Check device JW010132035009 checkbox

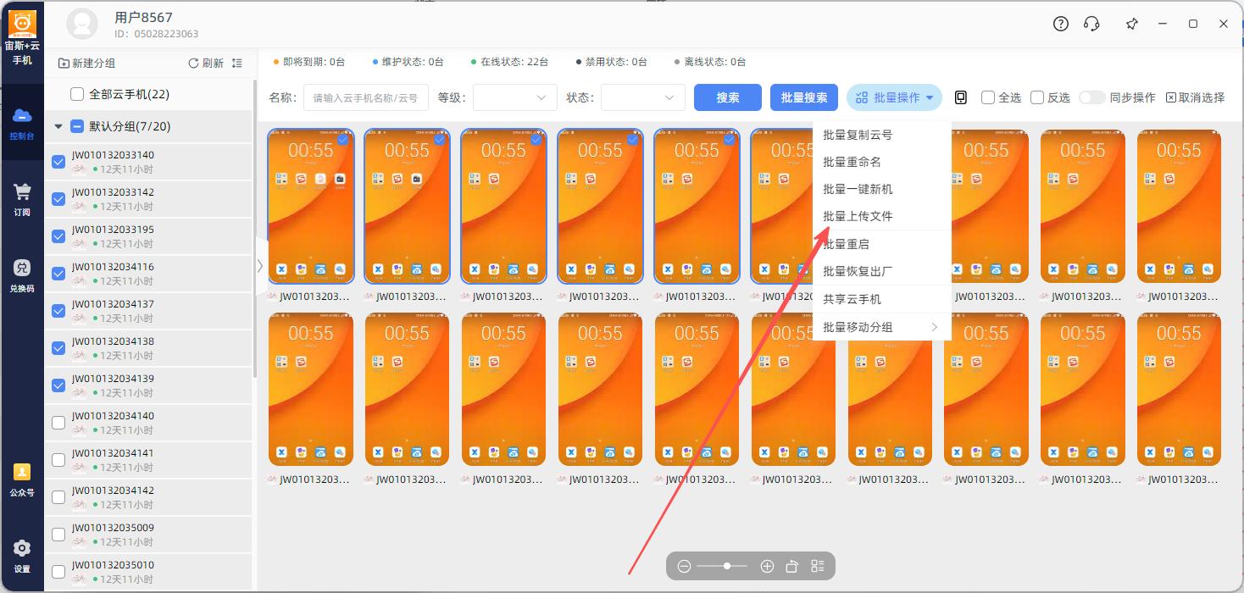58,535
